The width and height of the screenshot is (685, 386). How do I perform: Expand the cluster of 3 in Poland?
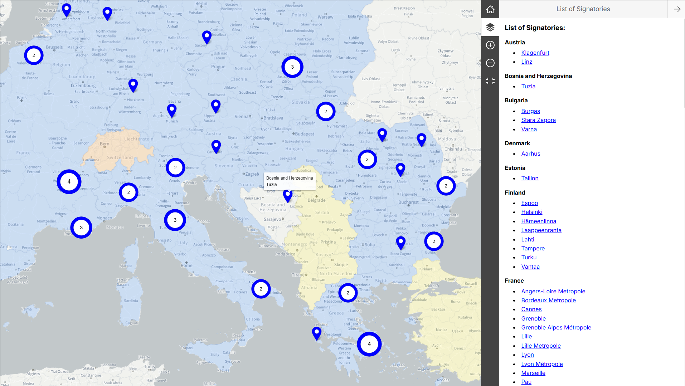click(292, 67)
